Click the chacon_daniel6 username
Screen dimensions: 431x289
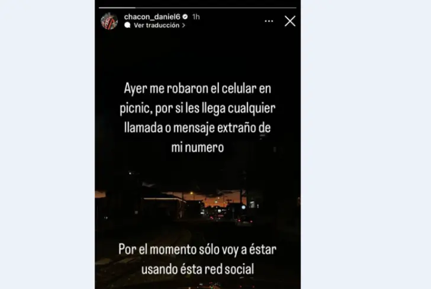tap(152, 17)
